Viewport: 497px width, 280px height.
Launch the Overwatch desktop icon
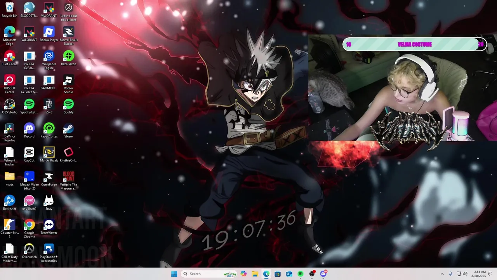(x=29, y=251)
